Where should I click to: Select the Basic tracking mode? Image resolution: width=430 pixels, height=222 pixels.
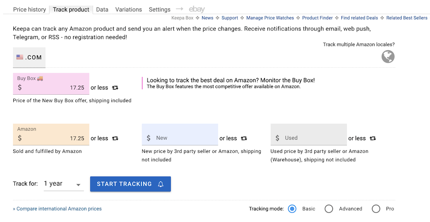click(x=292, y=209)
